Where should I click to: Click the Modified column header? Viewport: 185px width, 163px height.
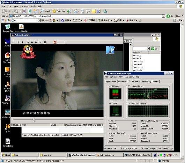click(141, 53)
